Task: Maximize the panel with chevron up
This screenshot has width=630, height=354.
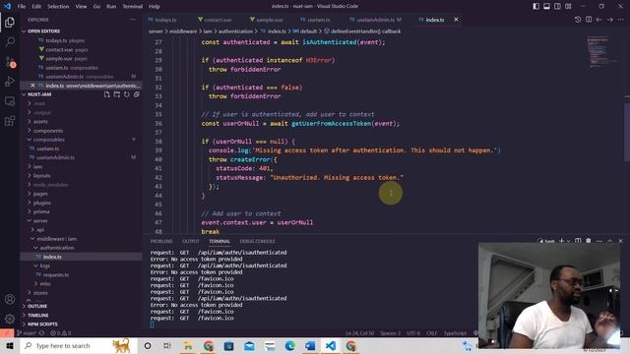Action: 610,241
